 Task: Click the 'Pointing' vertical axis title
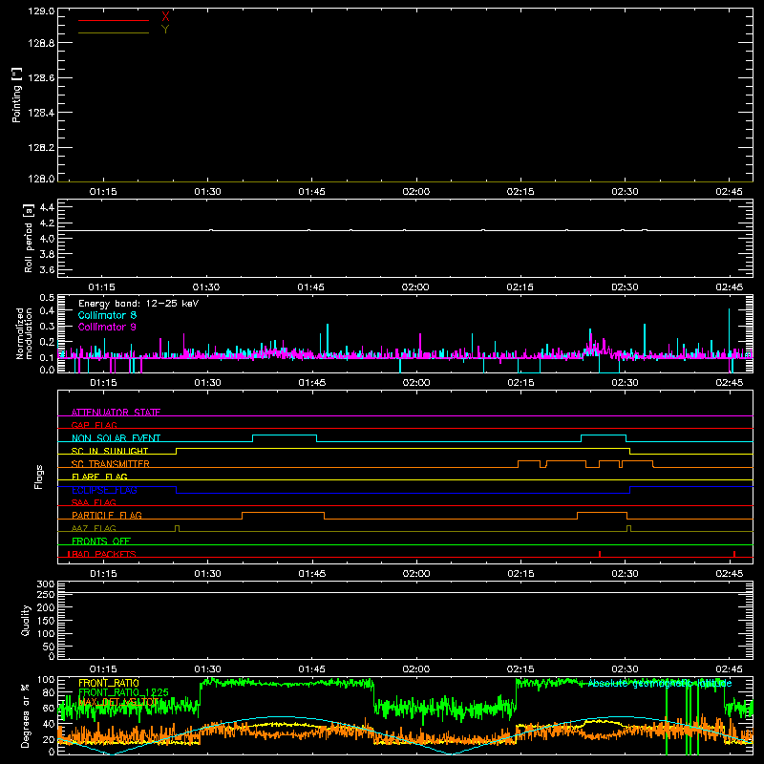16,95
